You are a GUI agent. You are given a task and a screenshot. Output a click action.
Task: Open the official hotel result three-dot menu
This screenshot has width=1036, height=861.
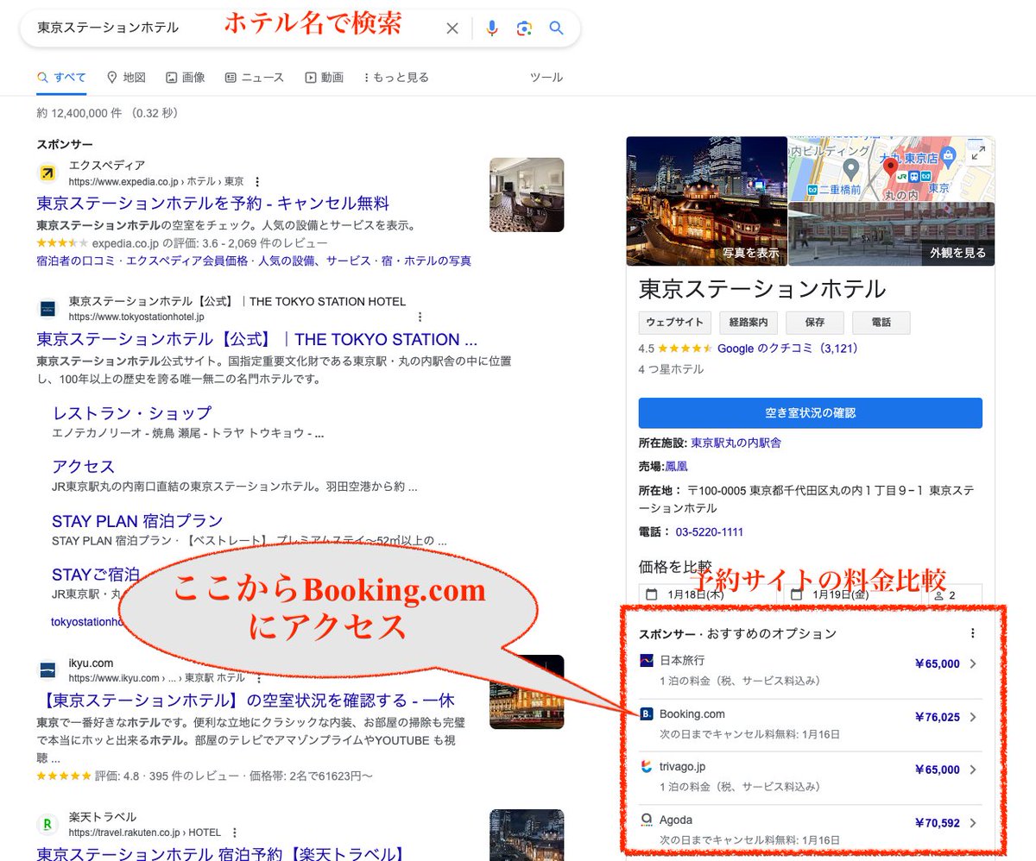tap(420, 317)
